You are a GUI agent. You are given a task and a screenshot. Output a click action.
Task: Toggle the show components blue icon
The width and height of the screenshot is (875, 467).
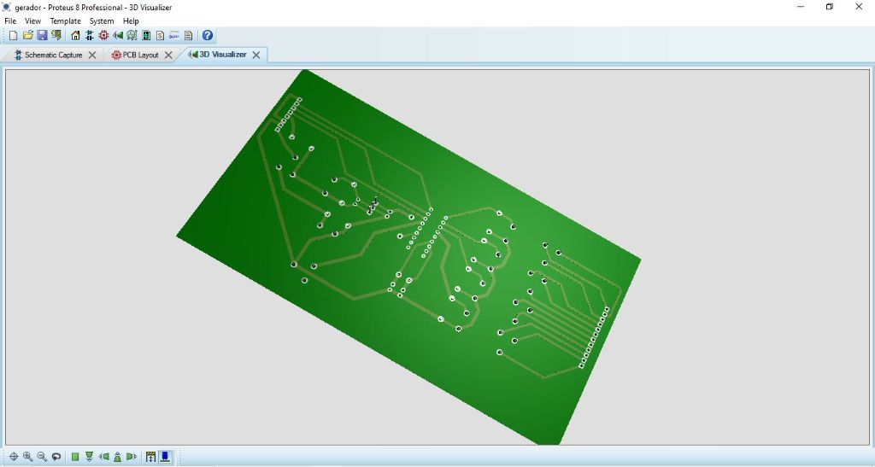point(165,457)
